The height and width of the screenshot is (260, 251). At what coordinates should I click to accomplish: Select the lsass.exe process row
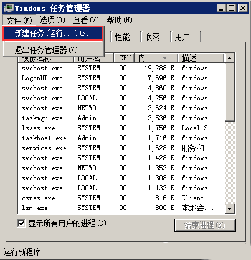point(121,128)
